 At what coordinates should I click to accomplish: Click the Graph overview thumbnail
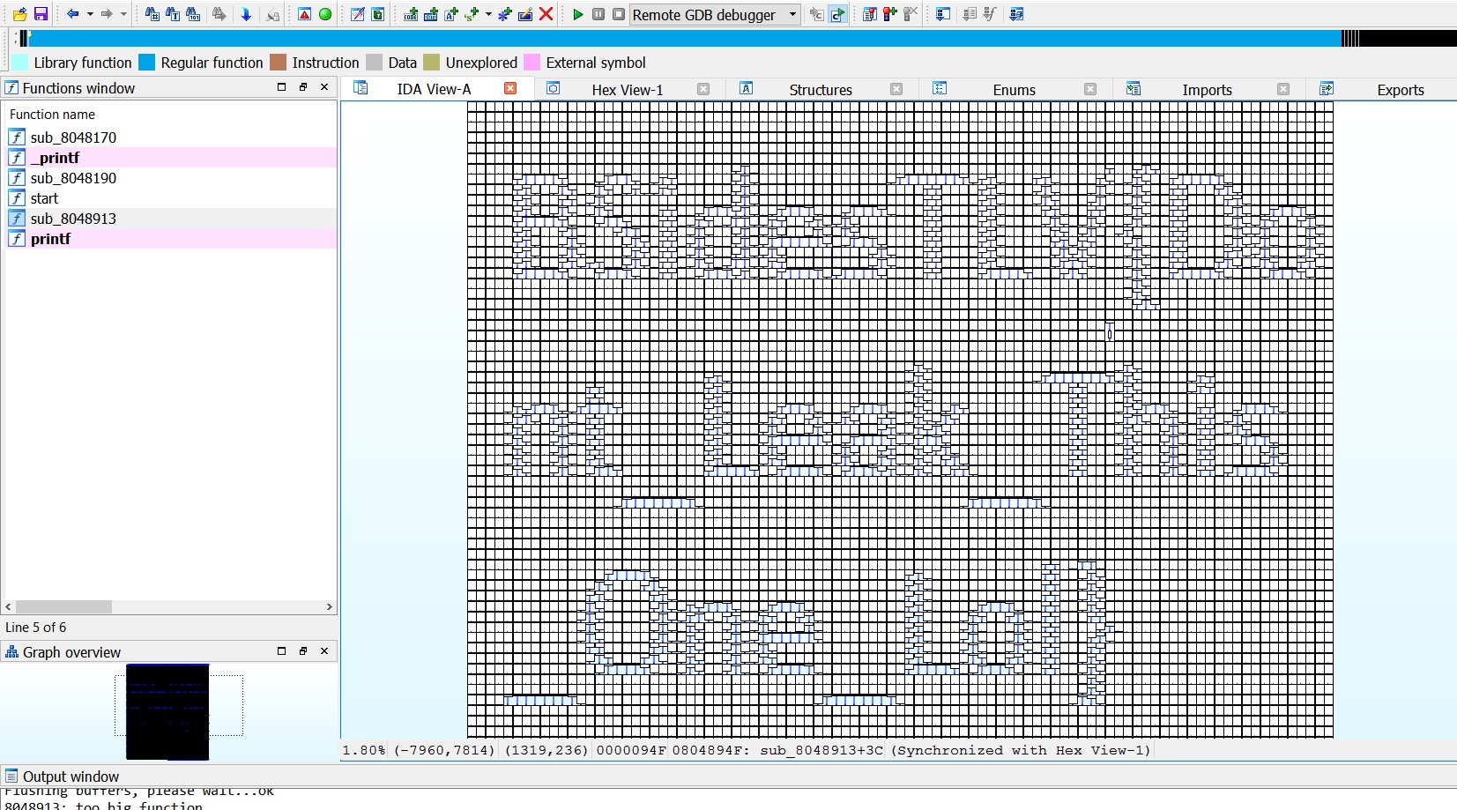pos(167,711)
